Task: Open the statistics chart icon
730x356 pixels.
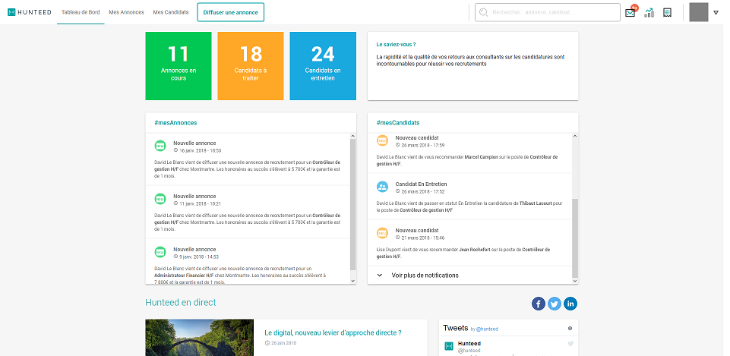Action: [x=649, y=13]
